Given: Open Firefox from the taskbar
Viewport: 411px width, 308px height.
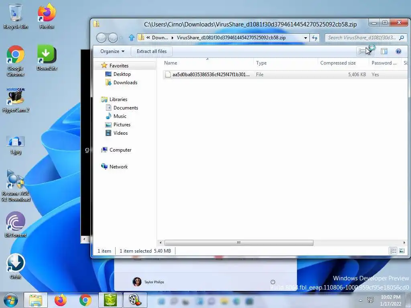Looking at the screenshot, I should coord(60,300).
